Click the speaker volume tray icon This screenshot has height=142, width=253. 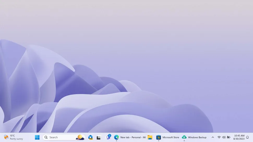(x=224, y=137)
